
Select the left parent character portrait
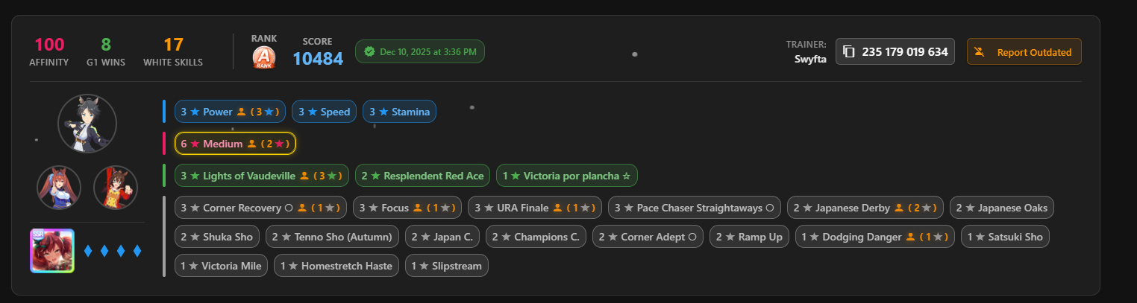tap(59, 188)
